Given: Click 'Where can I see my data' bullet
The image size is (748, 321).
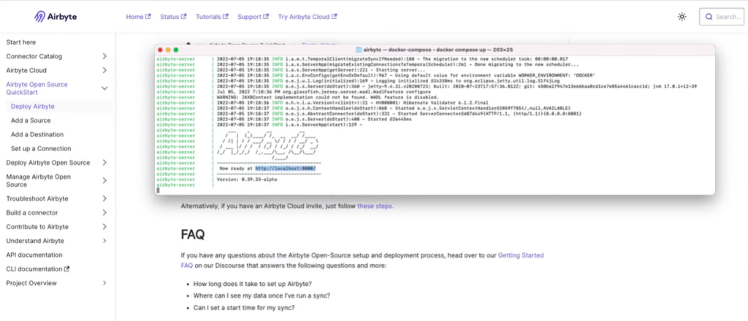Looking at the screenshot, I should 262,295.
